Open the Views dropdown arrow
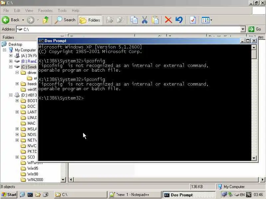 (x=211, y=20)
